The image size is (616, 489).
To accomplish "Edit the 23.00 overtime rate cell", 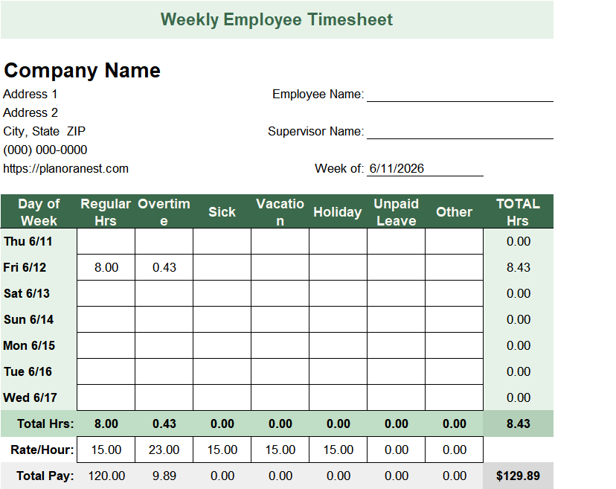I will click(x=164, y=450).
